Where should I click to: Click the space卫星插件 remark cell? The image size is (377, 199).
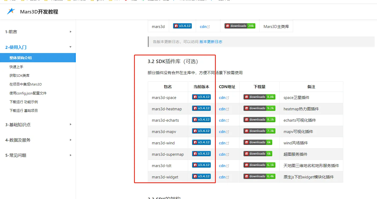click(x=311, y=98)
